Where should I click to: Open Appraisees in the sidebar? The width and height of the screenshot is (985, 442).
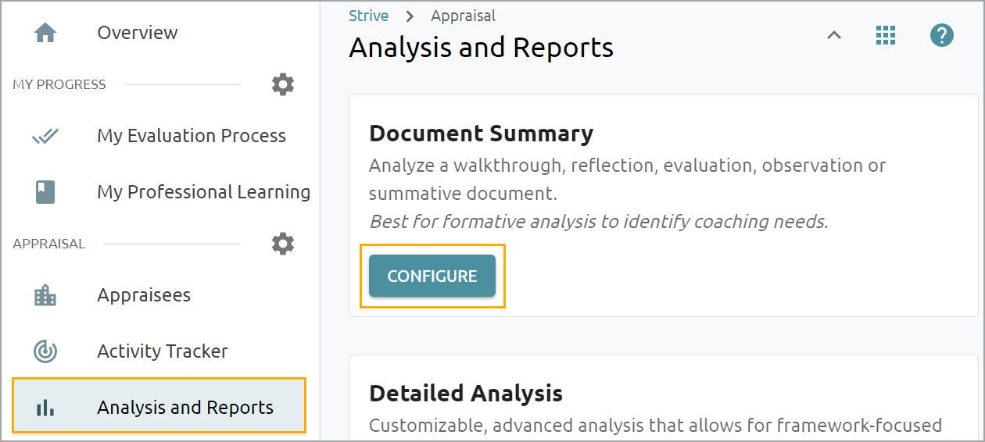pos(144,295)
